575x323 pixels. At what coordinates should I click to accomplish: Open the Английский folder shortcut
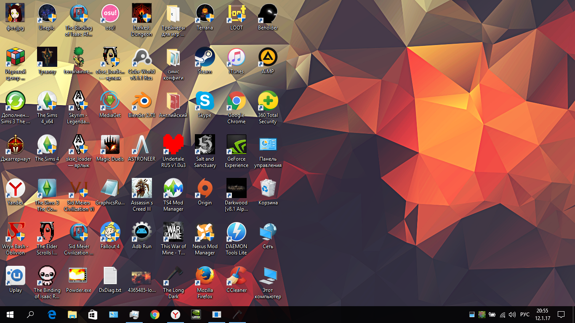[x=173, y=101]
